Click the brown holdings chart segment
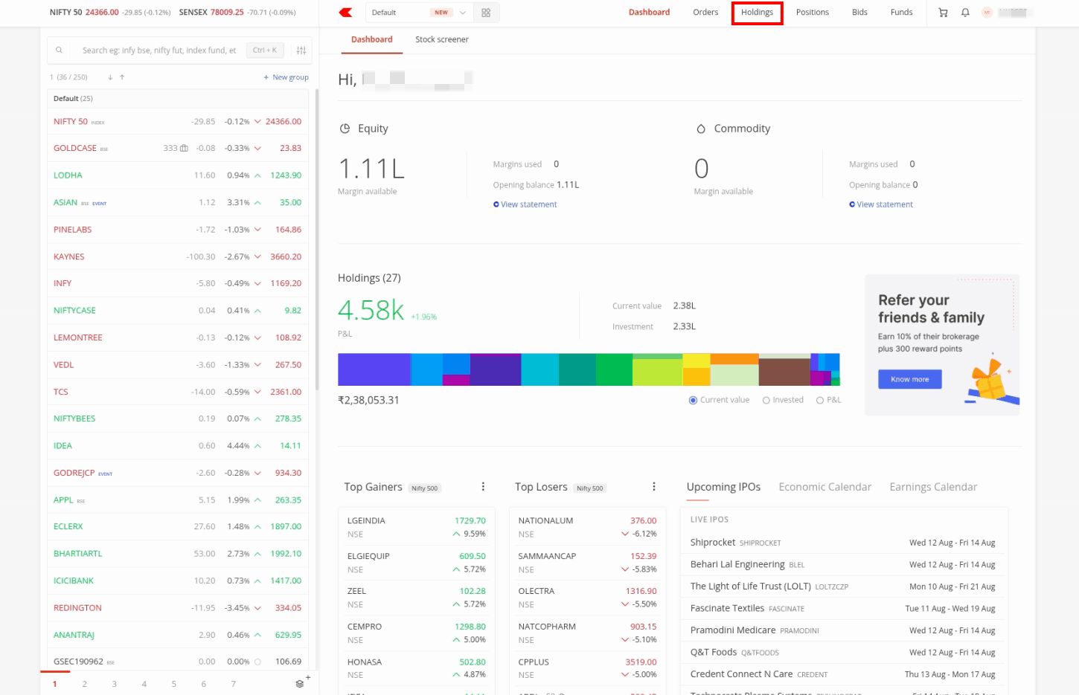 click(x=784, y=372)
